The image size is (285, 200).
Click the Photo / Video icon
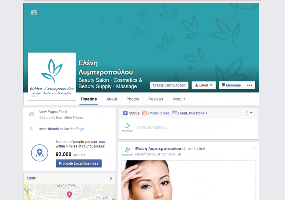pos(144,113)
